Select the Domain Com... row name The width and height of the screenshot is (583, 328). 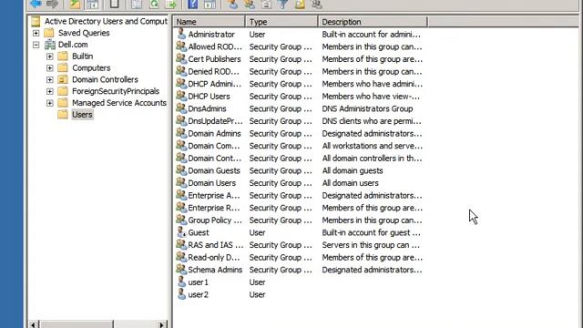pos(214,146)
